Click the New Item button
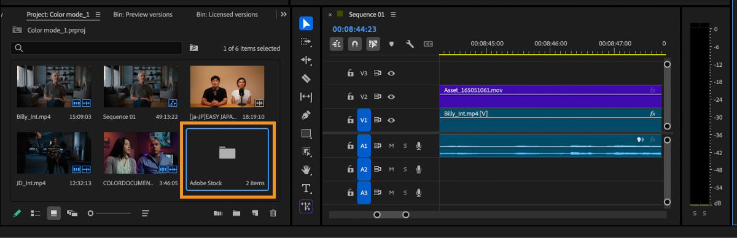 pos(255,213)
